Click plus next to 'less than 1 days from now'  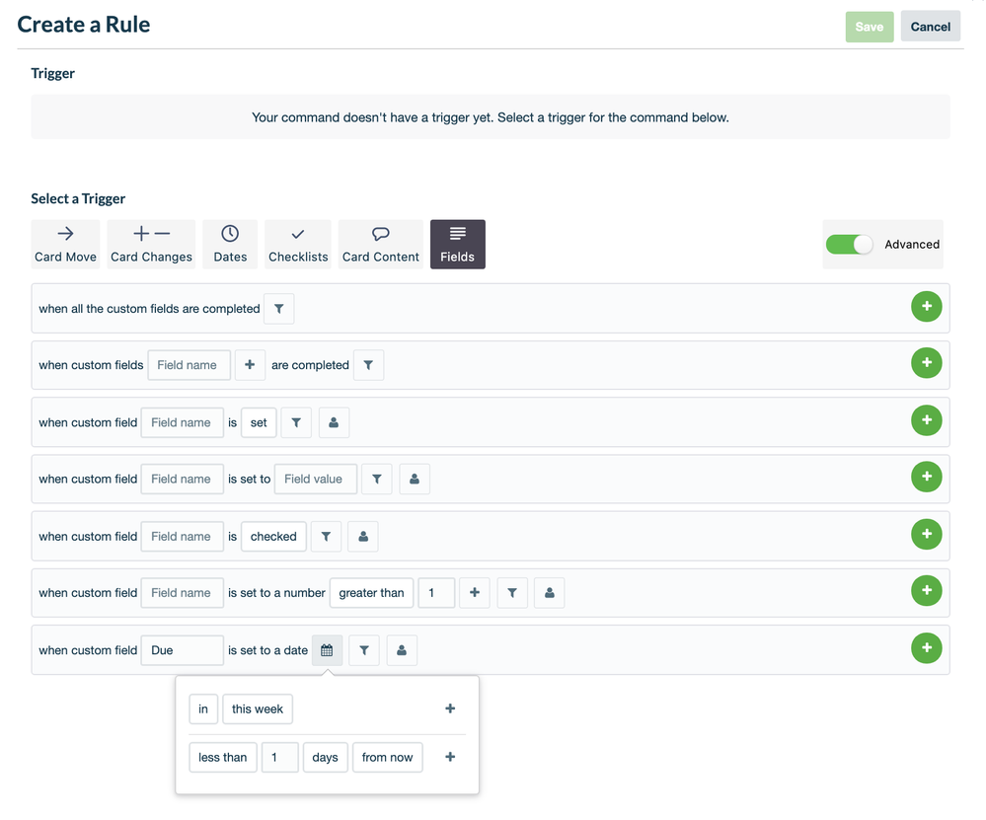coord(450,757)
